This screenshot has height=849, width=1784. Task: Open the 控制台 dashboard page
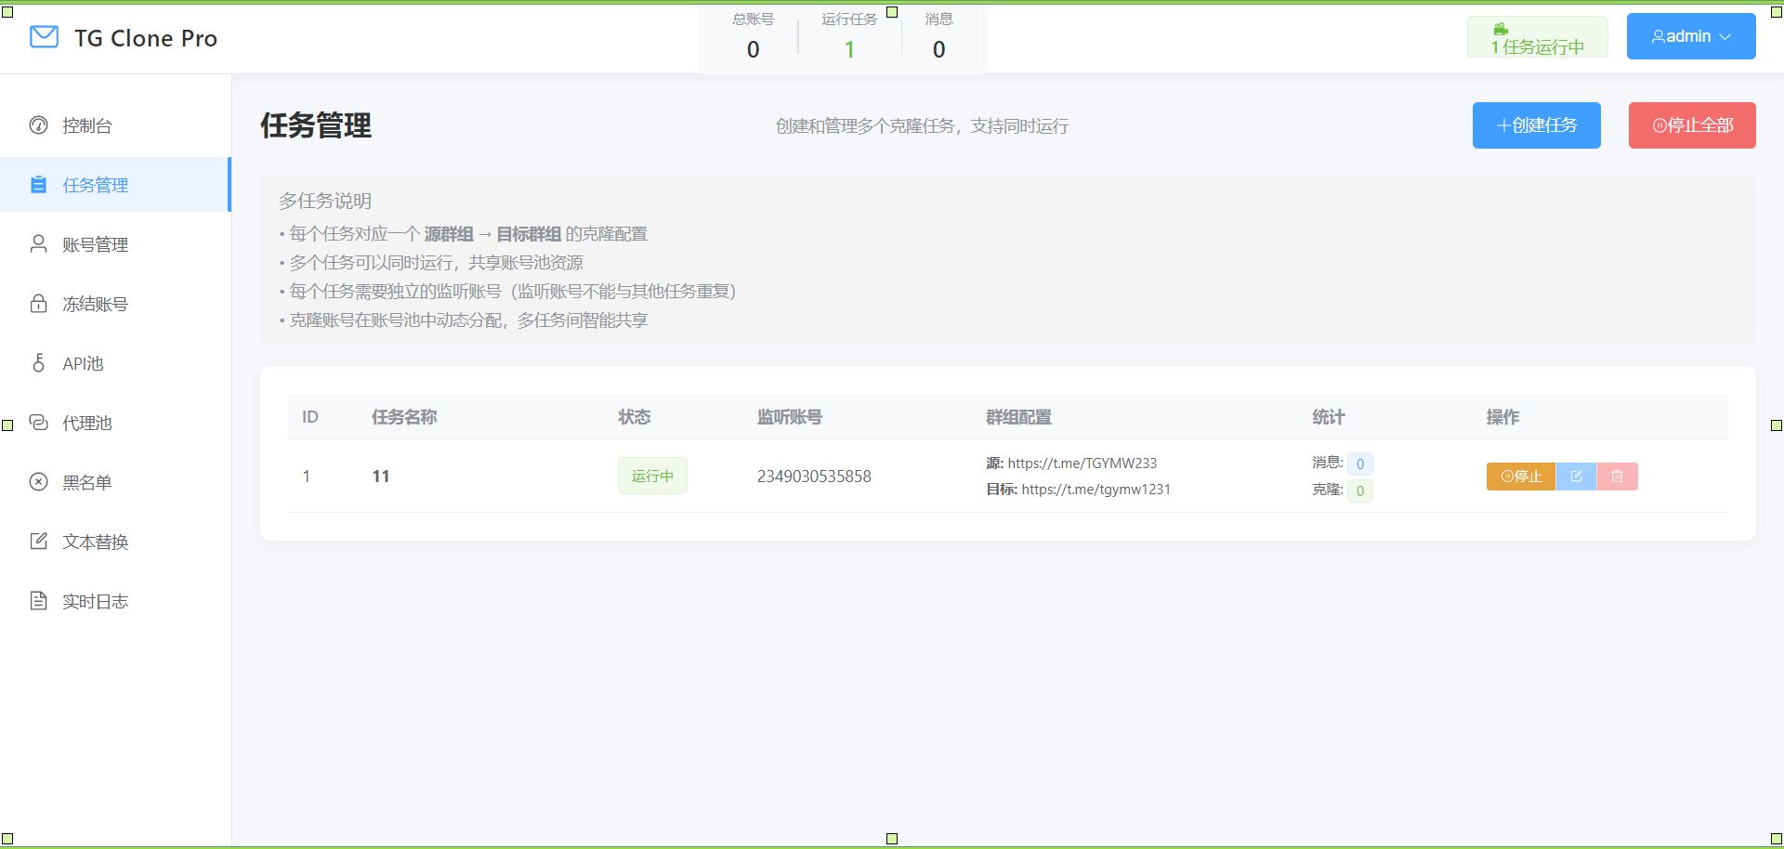point(86,125)
